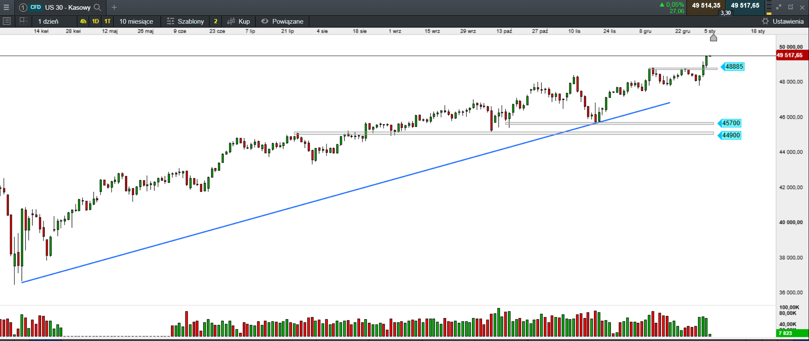This screenshot has width=809, height=341.
Task: Click the Kup buy button
Action: click(x=239, y=21)
